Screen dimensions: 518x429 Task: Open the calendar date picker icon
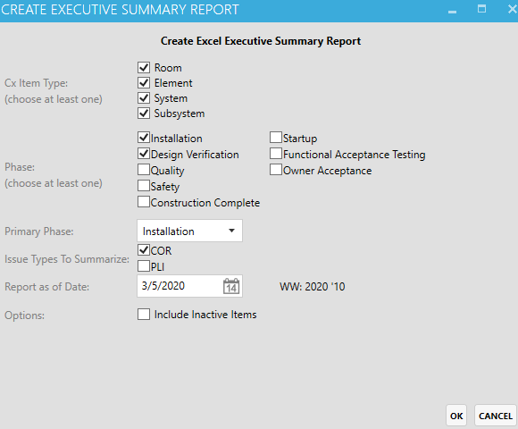point(231,286)
